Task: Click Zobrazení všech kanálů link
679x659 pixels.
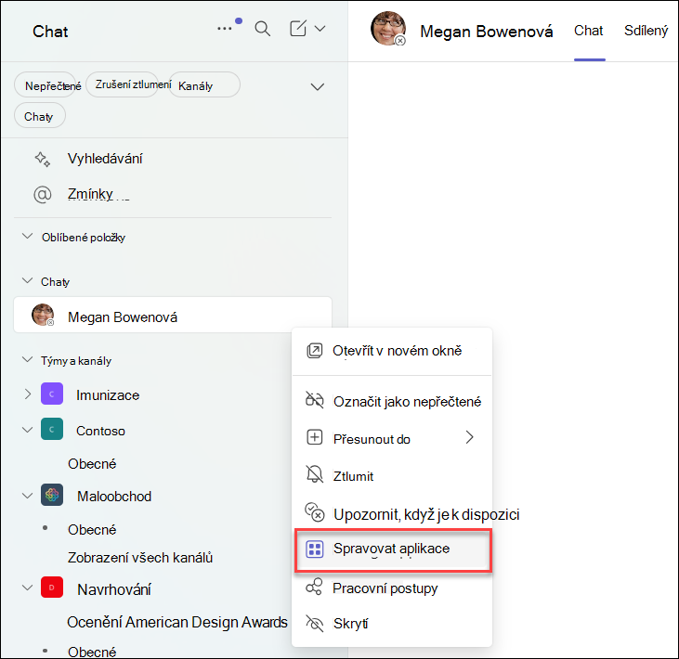Action: pyautogui.click(x=140, y=558)
